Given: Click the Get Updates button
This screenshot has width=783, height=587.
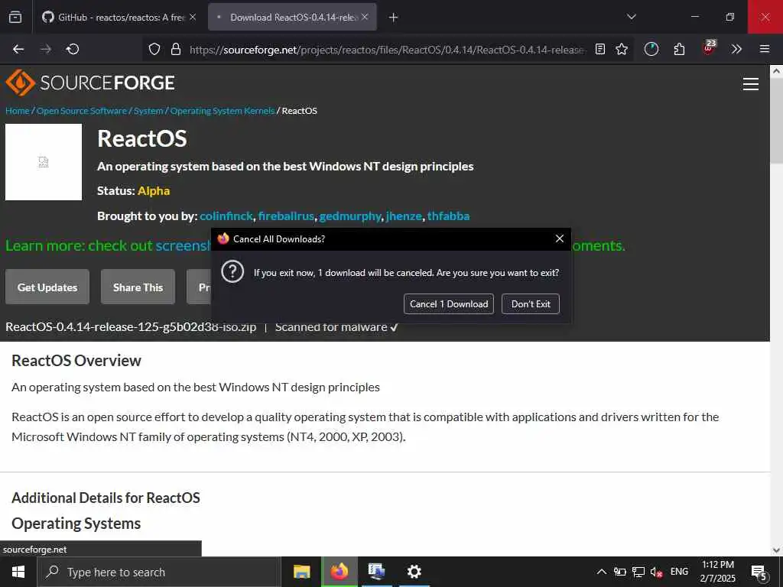Looking at the screenshot, I should point(47,287).
